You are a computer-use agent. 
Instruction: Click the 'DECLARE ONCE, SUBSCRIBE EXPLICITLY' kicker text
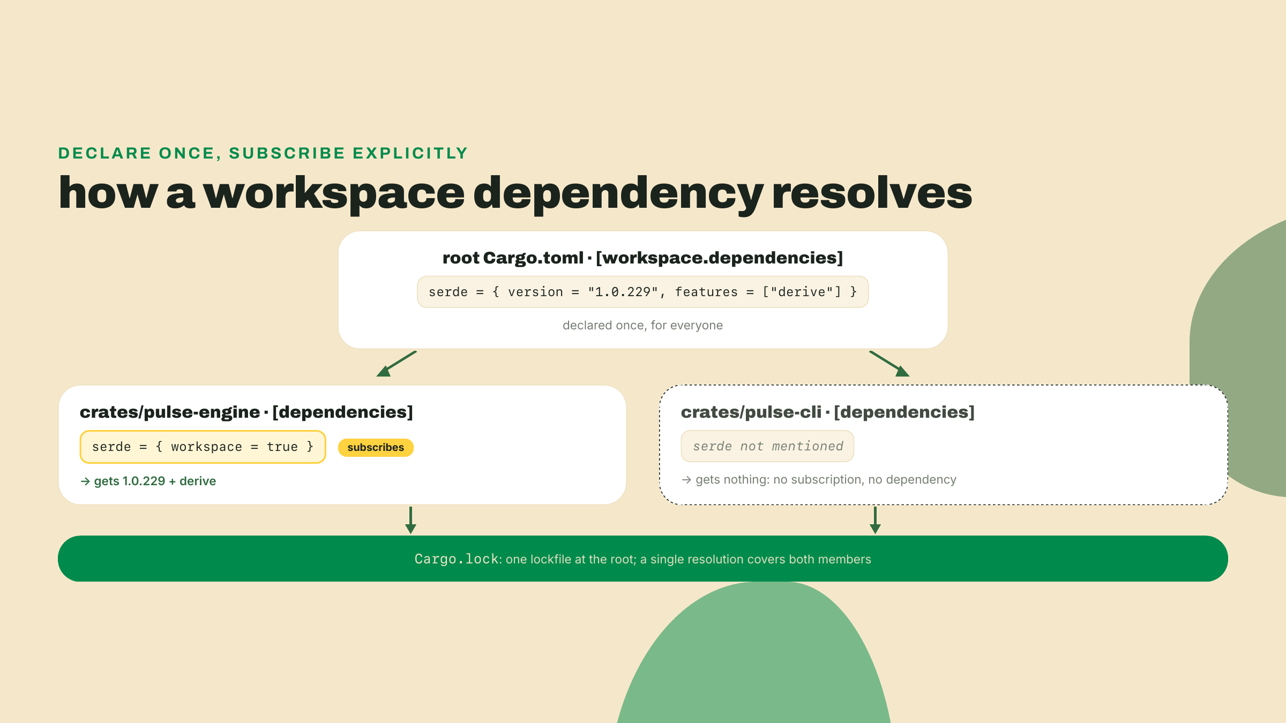tap(263, 153)
